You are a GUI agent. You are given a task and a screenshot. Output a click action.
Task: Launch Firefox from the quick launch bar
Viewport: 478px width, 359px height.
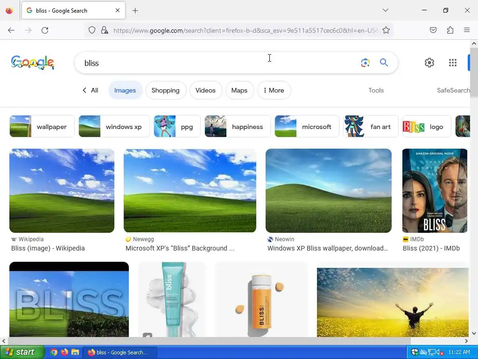tap(64, 352)
